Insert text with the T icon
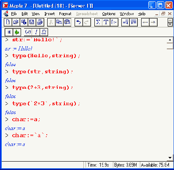 click(106, 22)
